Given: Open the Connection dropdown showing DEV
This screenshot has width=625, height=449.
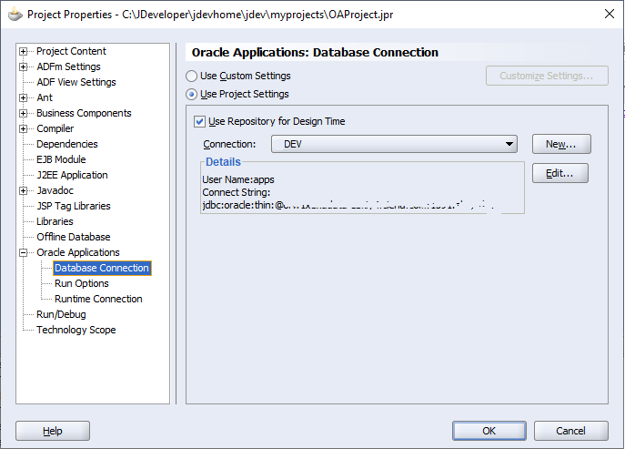Looking at the screenshot, I should [394, 144].
